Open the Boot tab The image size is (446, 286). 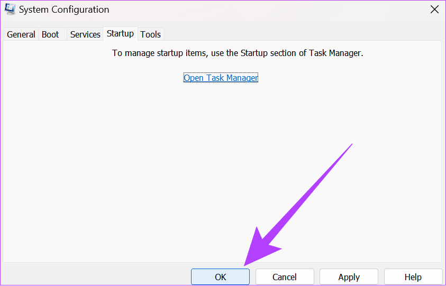[x=50, y=34]
